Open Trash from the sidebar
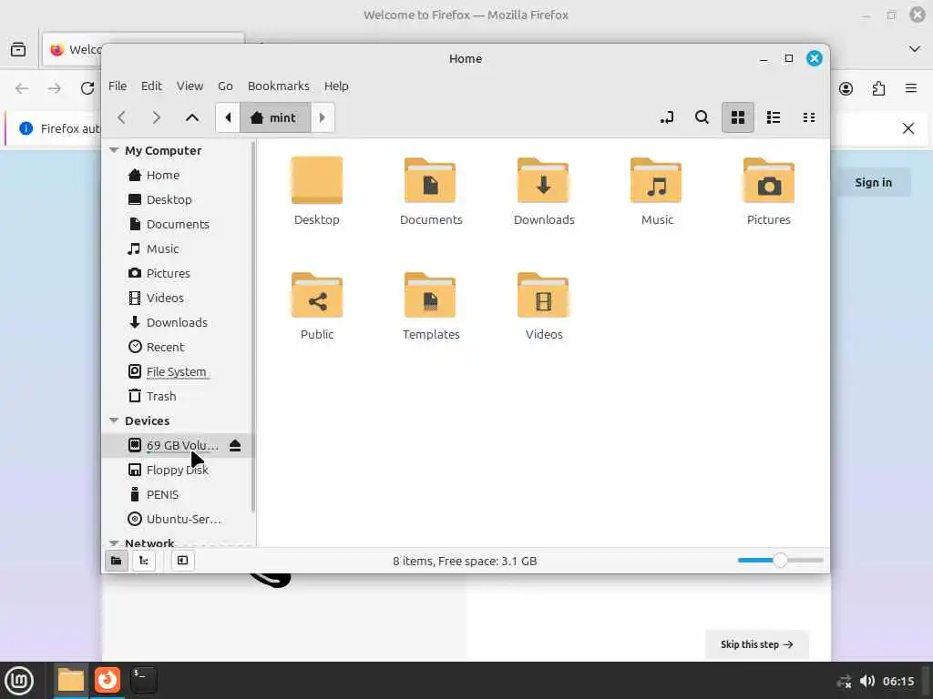This screenshot has height=699, width=933. 179,397
